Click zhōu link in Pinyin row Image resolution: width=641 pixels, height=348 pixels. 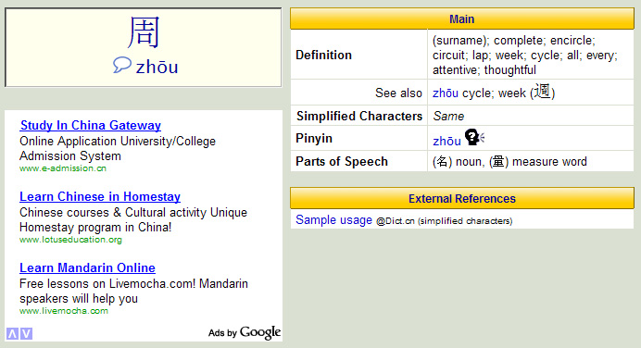(446, 141)
